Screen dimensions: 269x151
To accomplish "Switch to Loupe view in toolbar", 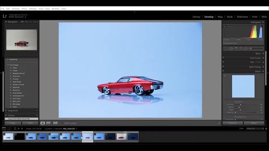I will (42, 123).
